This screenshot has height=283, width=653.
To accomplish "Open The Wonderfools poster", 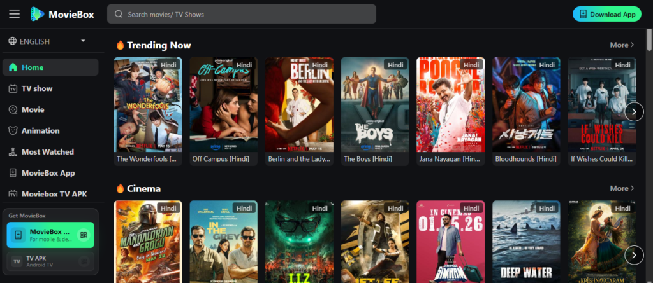I will point(148,104).
